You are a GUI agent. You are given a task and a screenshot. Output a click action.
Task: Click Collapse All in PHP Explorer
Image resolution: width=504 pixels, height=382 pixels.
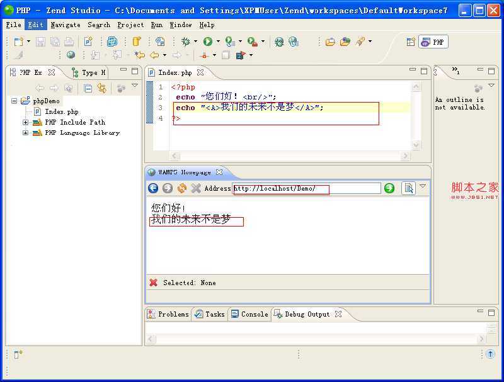[x=88, y=88]
